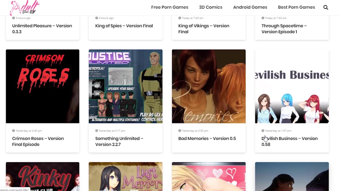The height and width of the screenshot is (191, 339).
Task: Open the Best Porn Games menu item
Action: (296, 7)
